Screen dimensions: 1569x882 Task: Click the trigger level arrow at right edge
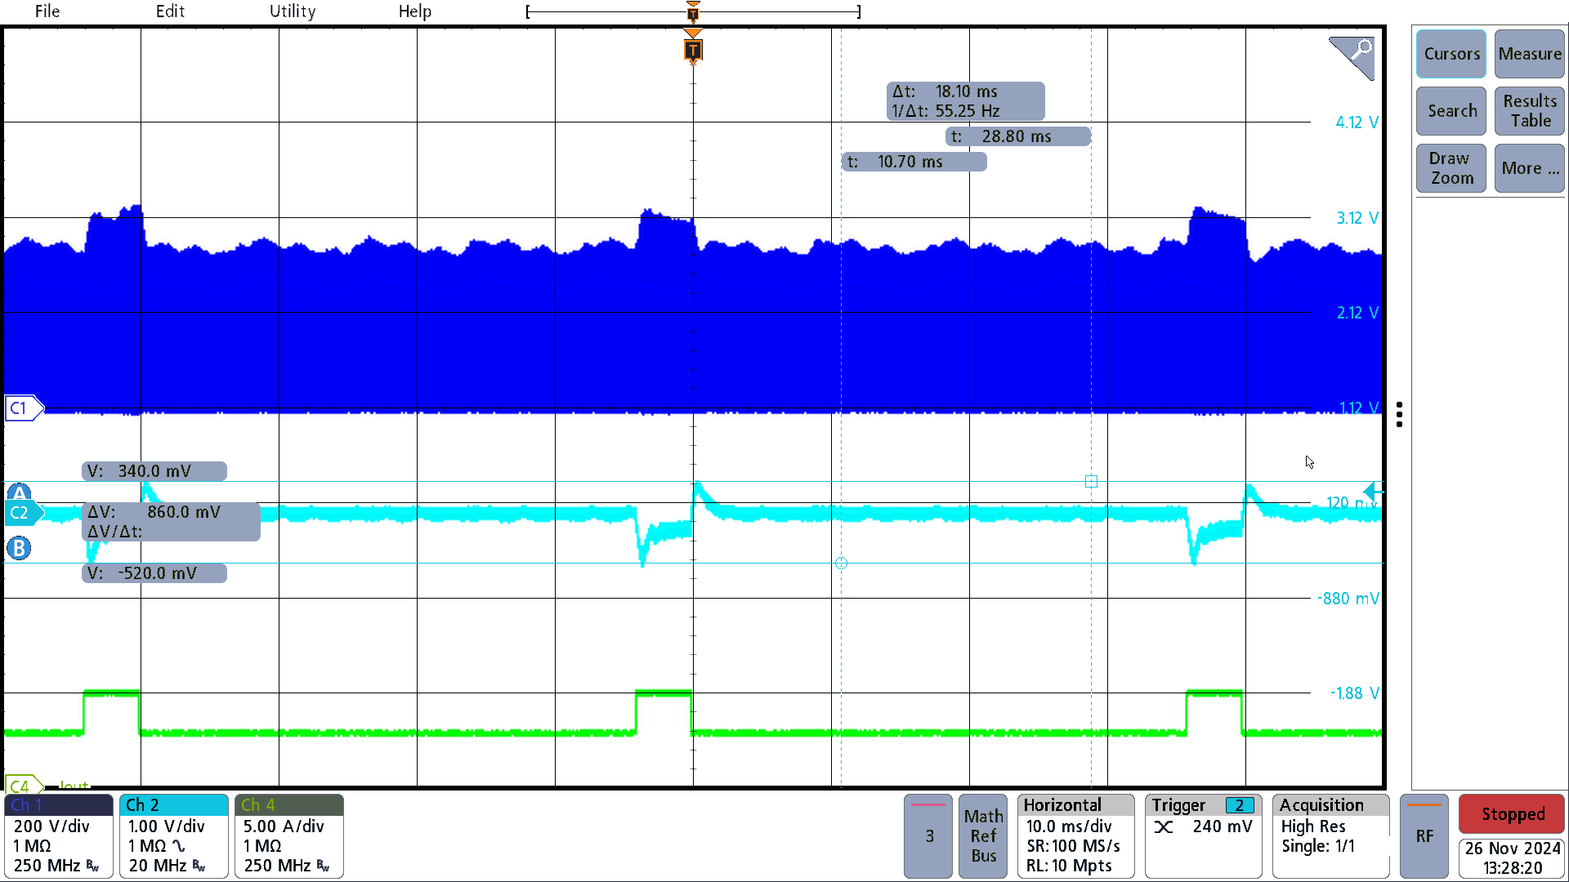(x=1373, y=492)
